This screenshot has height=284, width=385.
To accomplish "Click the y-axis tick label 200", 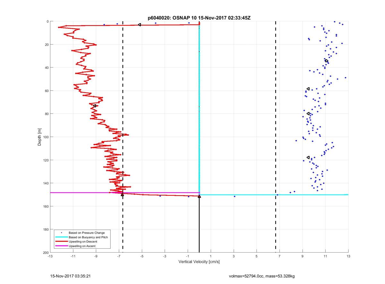I will [x=45, y=253].
